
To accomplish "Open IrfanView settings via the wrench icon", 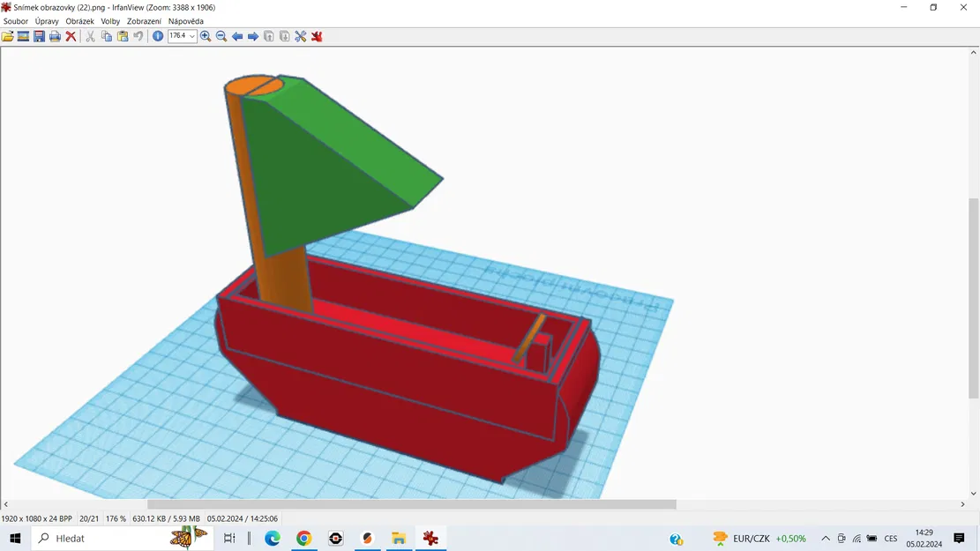I will 300,36.
